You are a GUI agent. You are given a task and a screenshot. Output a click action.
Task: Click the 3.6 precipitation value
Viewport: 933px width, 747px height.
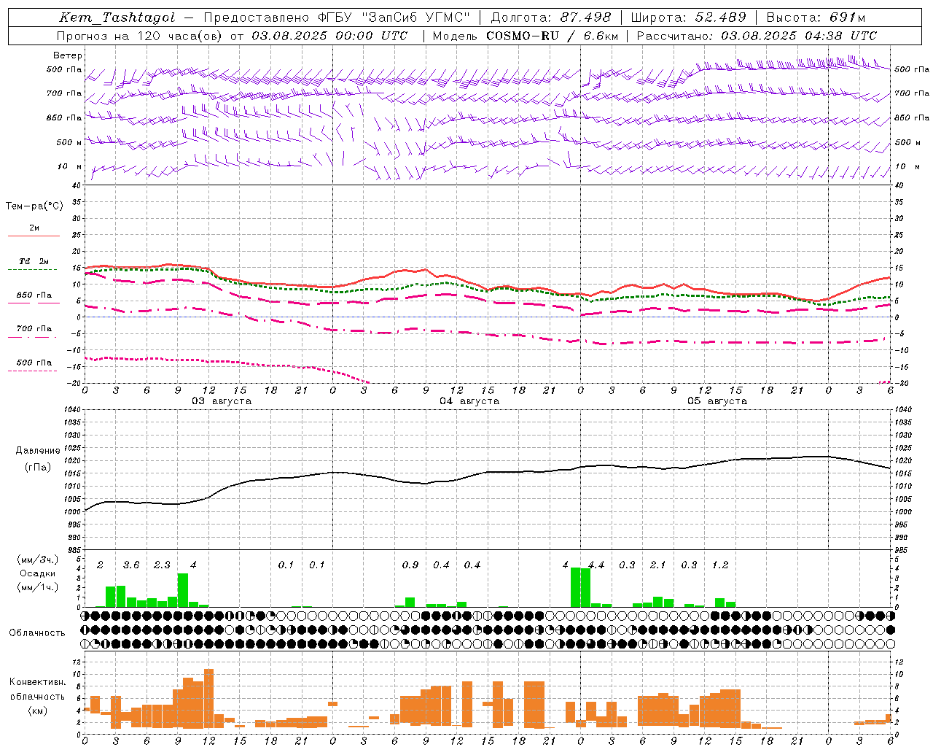click(131, 565)
